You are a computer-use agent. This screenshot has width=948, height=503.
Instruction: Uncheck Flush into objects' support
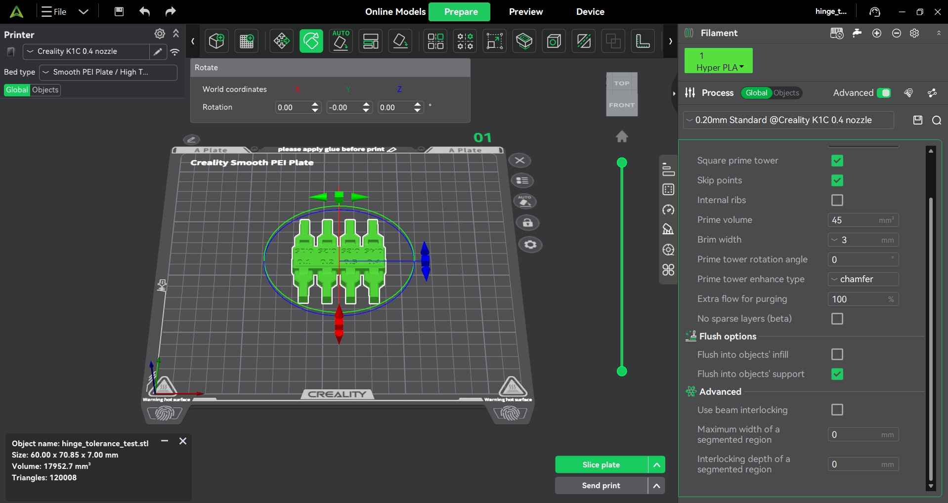(836, 374)
